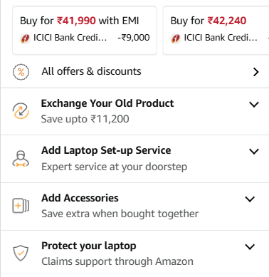269x277 pixels.
Task: Click Add Laptop Set-up Service heading
Action: pos(106,150)
